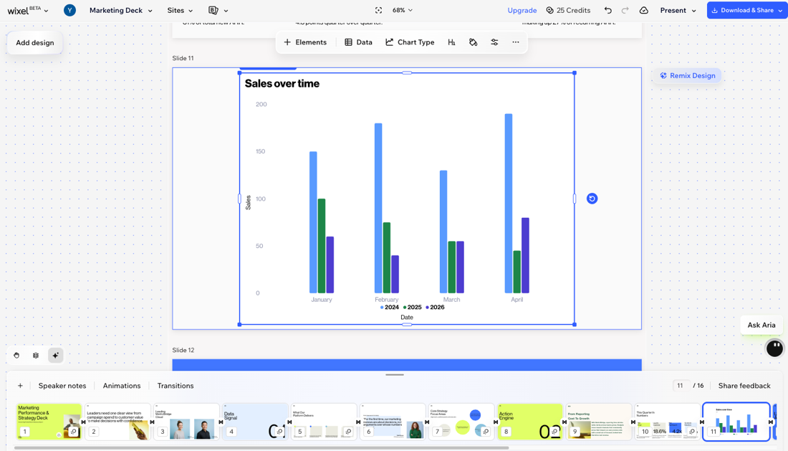Open the Transitions tab

click(x=176, y=386)
